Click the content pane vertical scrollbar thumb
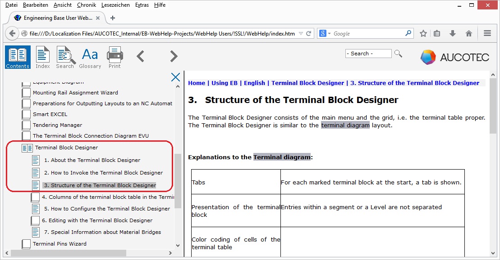Image resolution: width=500 pixels, height=260 pixels. (493, 107)
